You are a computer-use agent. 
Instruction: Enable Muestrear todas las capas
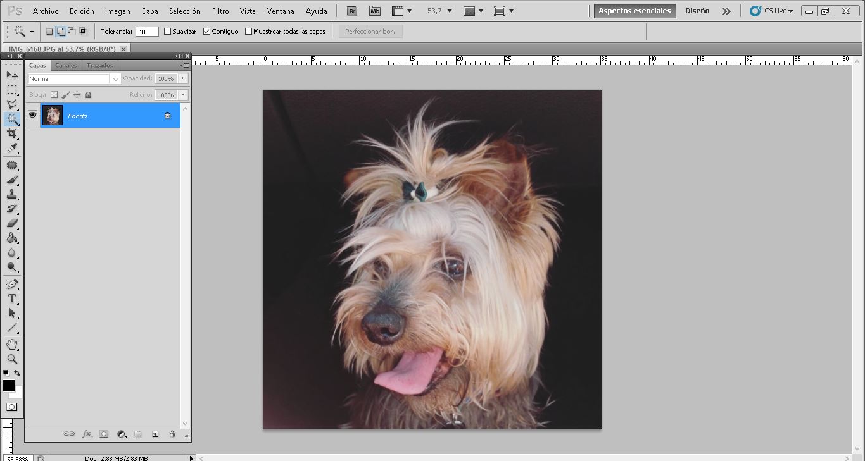coord(248,31)
